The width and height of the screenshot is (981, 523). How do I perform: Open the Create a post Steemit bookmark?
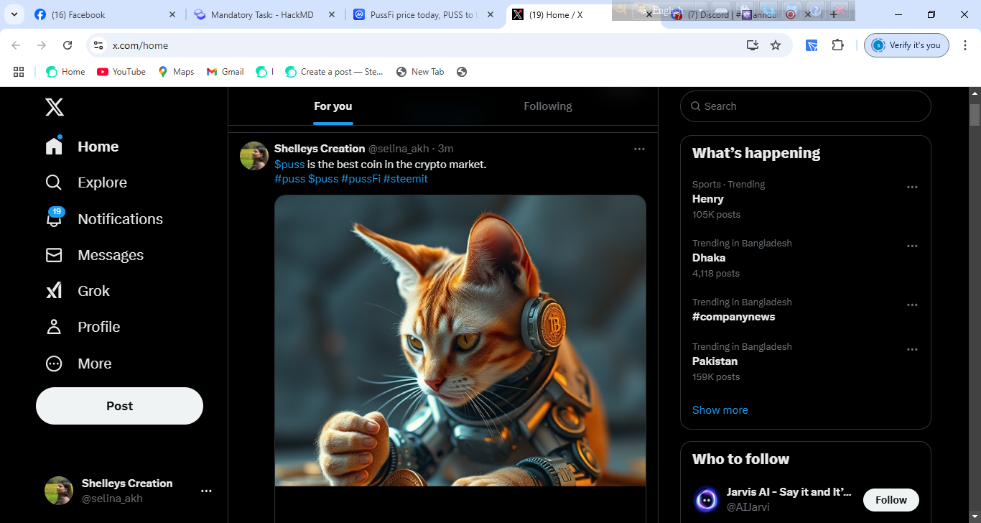point(334,72)
